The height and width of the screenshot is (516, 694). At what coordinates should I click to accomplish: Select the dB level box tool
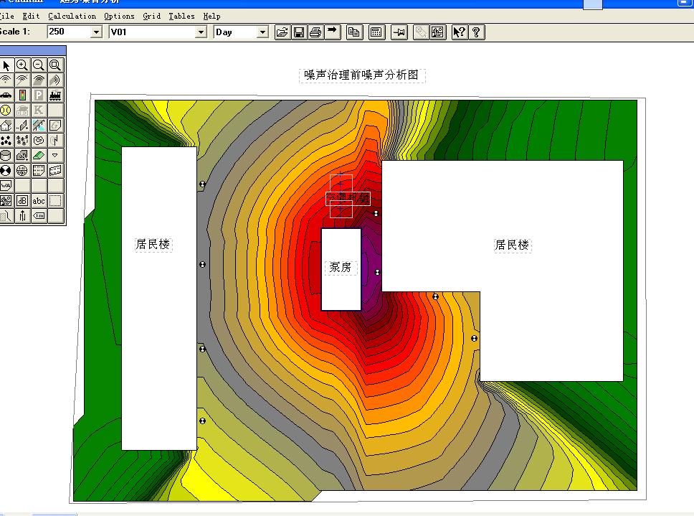click(22, 201)
